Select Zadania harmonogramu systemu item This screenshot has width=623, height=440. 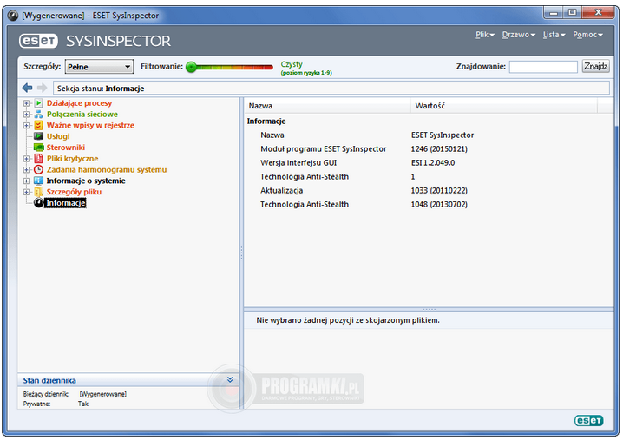107,170
